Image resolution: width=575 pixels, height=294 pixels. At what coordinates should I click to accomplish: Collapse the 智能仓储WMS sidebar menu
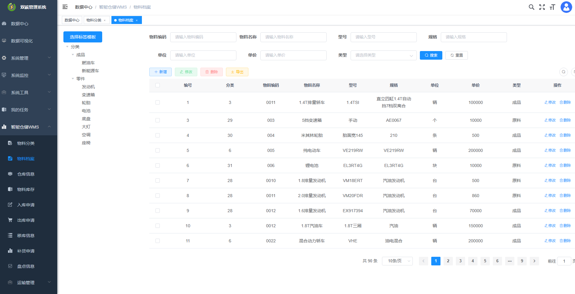29,127
